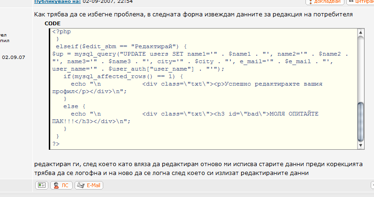Screen dimensions: 374x197
Task: Click the 'elseif($edit_sbm == "Редактирай") {' line
Action: click(x=122, y=47)
